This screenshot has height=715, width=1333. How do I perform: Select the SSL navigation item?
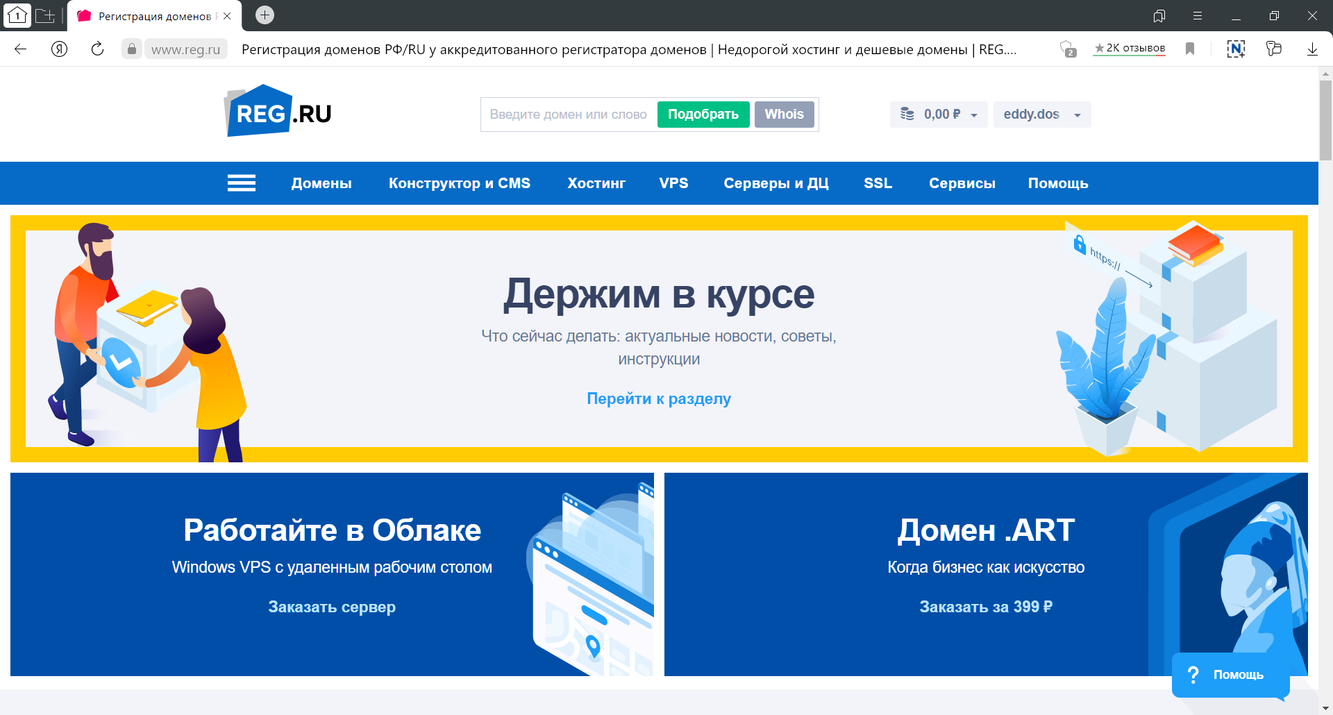pos(878,183)
